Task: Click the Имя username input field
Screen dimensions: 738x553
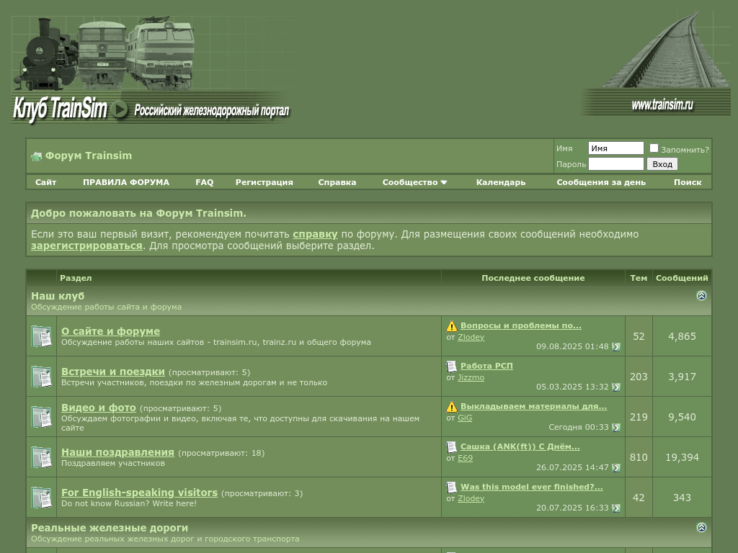Action: pos(615,148)
